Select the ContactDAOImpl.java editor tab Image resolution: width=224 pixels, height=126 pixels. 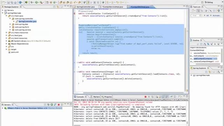coord(140,7)
